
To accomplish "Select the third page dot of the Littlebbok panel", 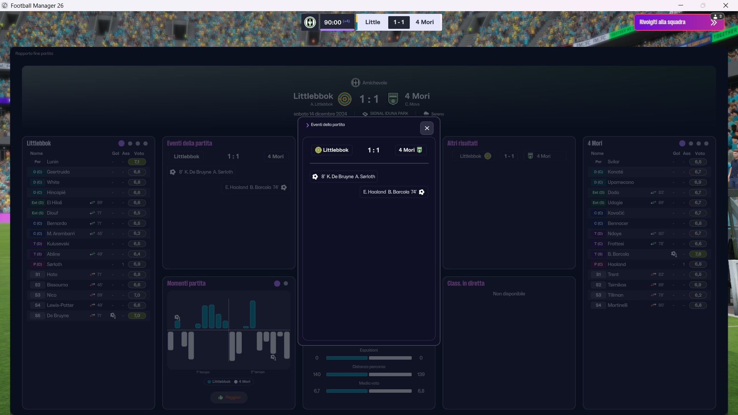I will (138, 143).
